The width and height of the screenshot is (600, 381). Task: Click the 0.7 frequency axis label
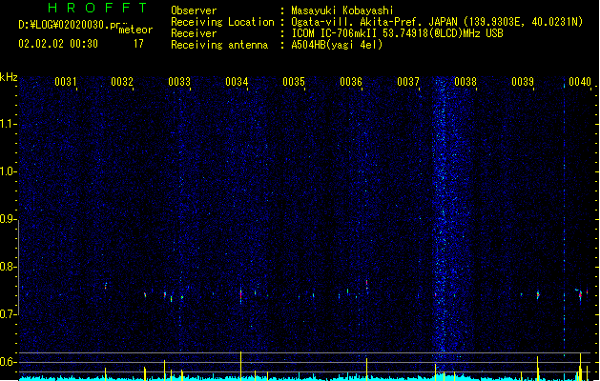(9, 314)
